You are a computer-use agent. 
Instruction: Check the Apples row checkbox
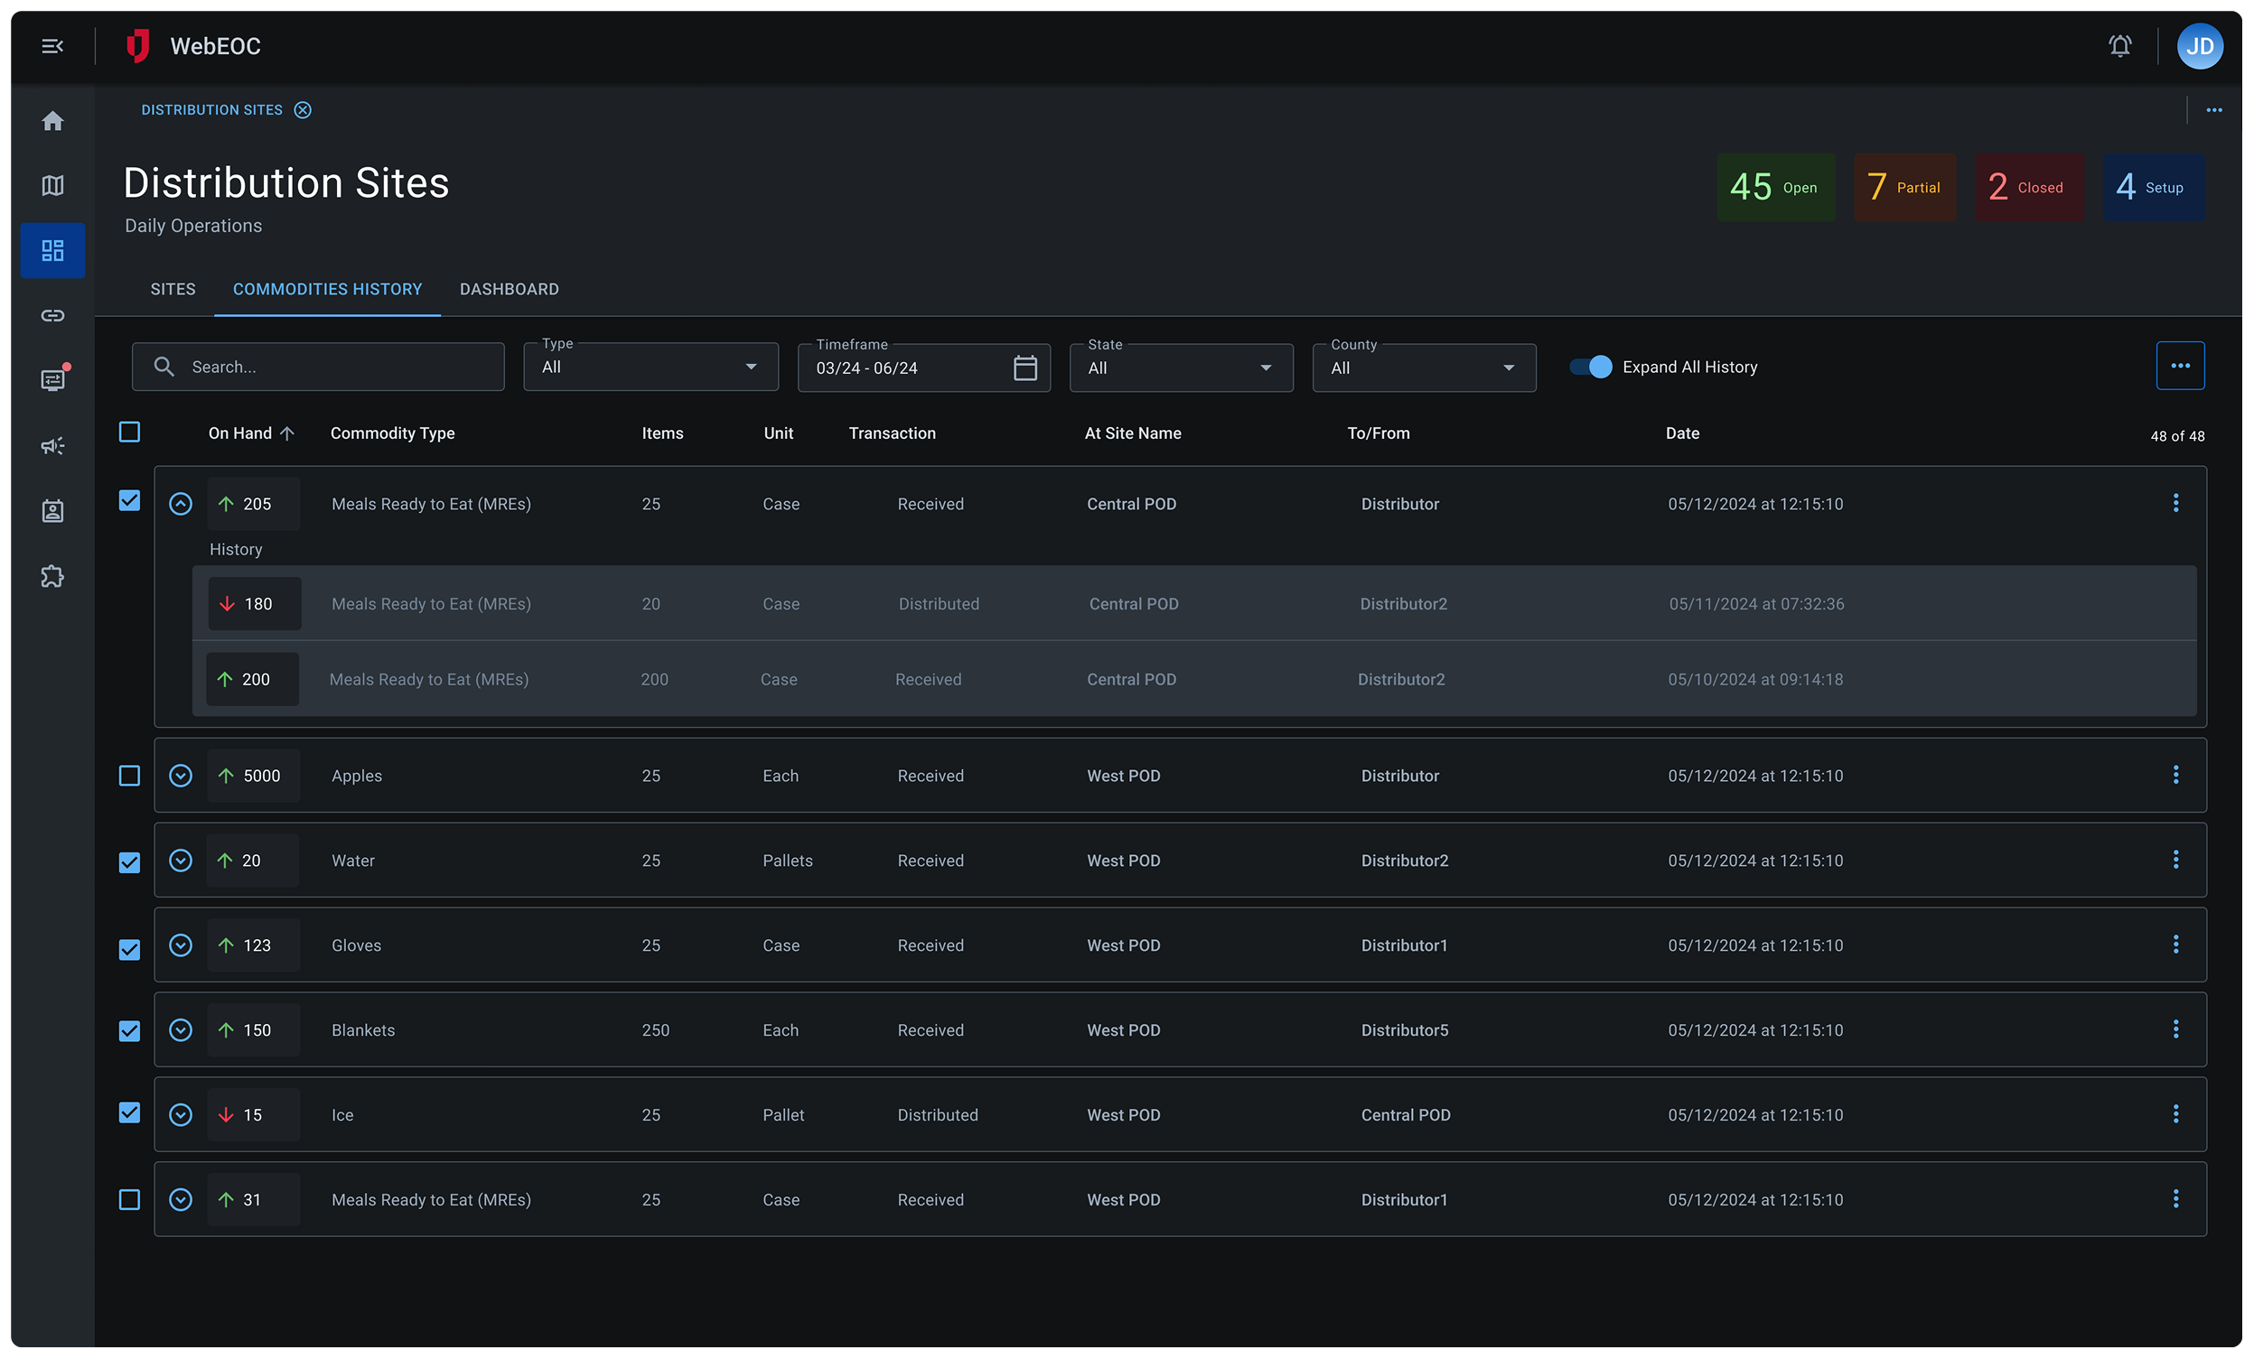(130, 776)
